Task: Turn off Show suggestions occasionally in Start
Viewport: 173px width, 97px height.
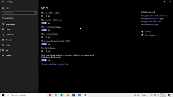Action: 44,44
